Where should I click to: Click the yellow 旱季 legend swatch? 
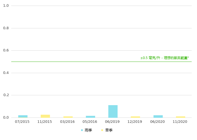point(102,130)
